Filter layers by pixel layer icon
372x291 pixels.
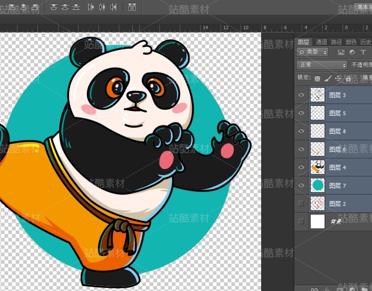coord(341,52)
